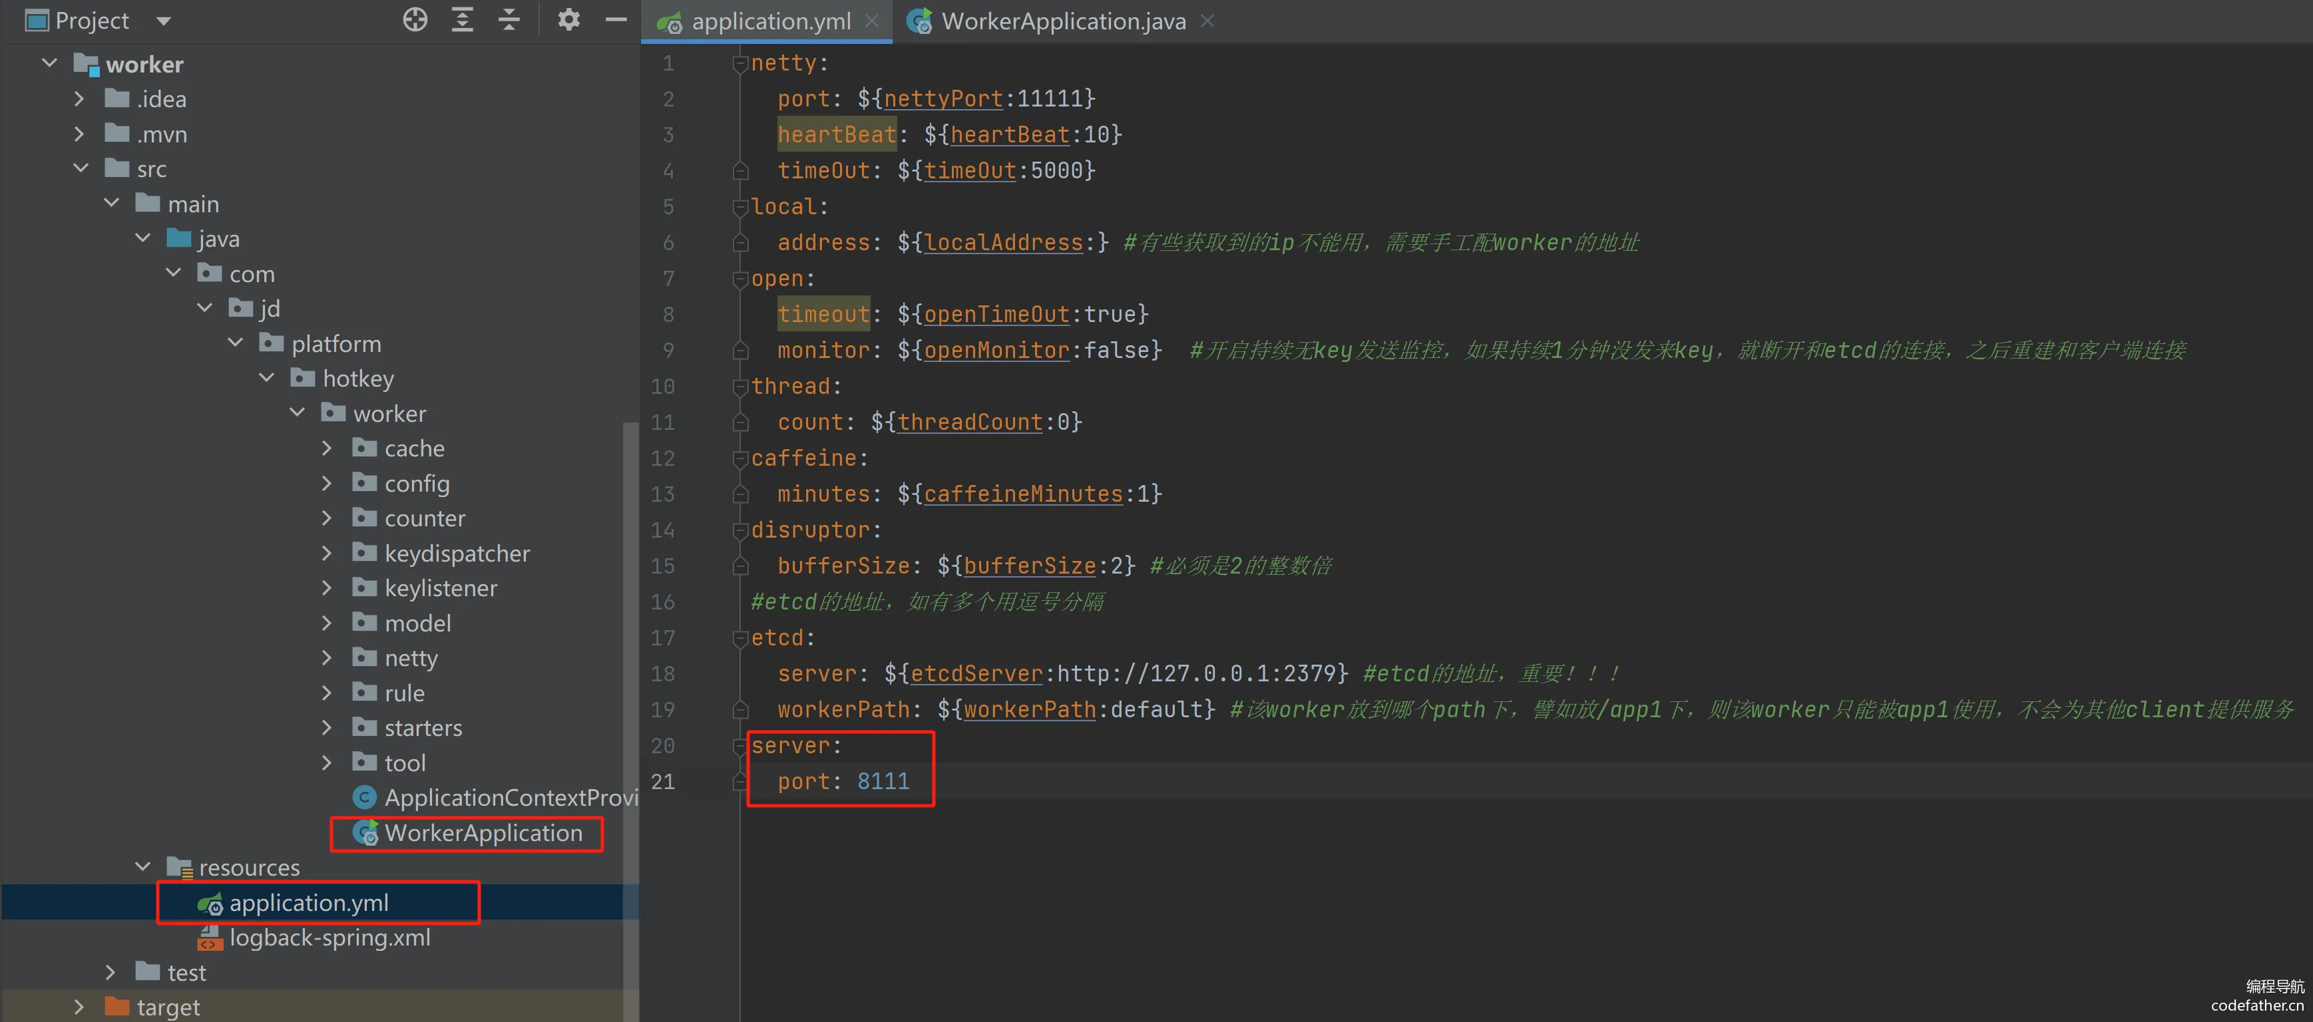Open logback-spring.xml file
This screenshot has height=1022, width=2313.
pyautogui.click(x=329, y=937)
